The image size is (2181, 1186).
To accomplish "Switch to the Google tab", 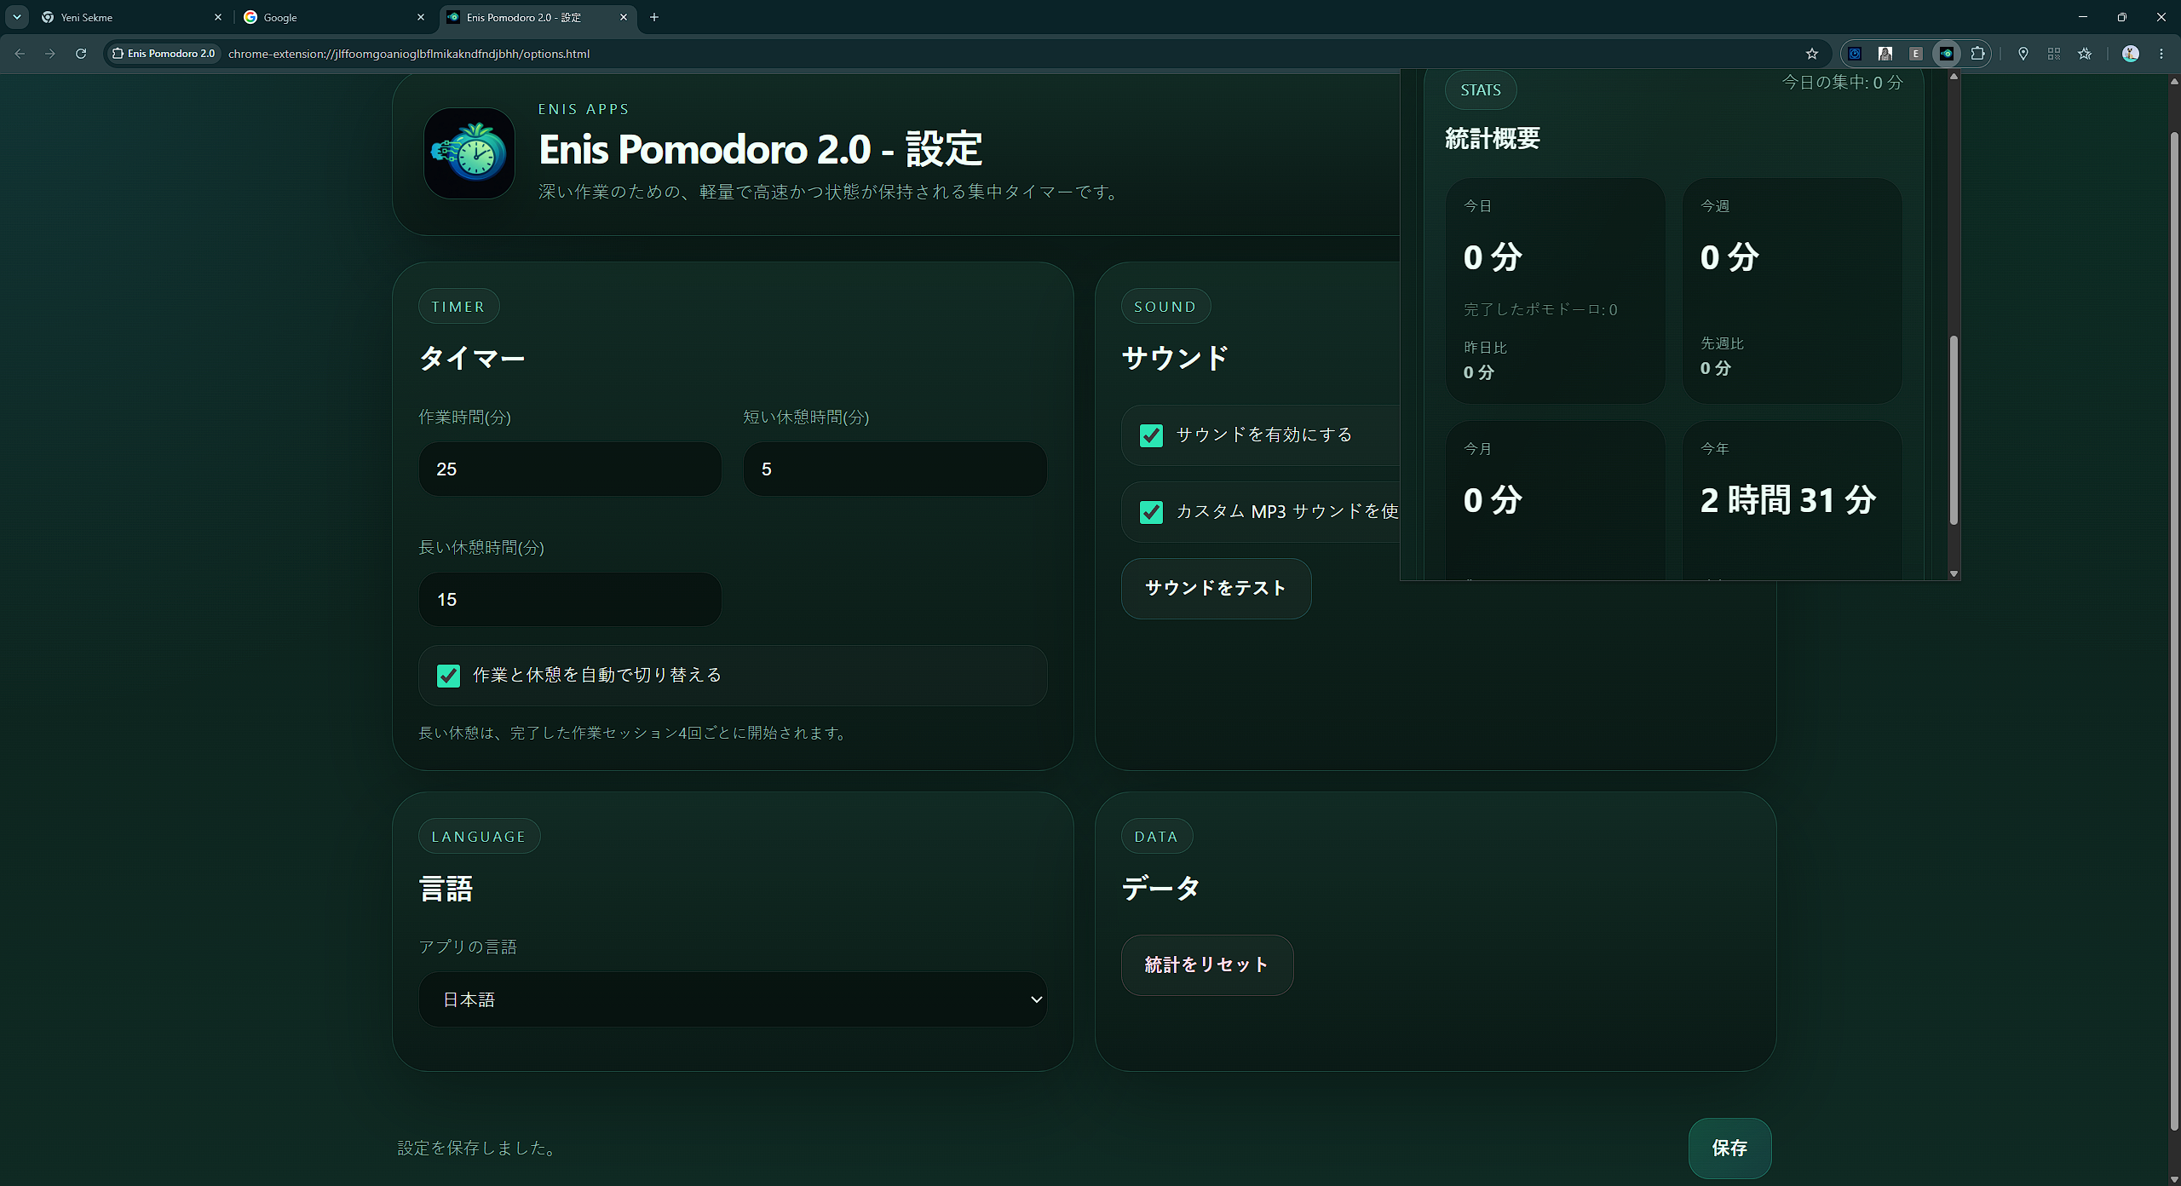I will [334, 17].
